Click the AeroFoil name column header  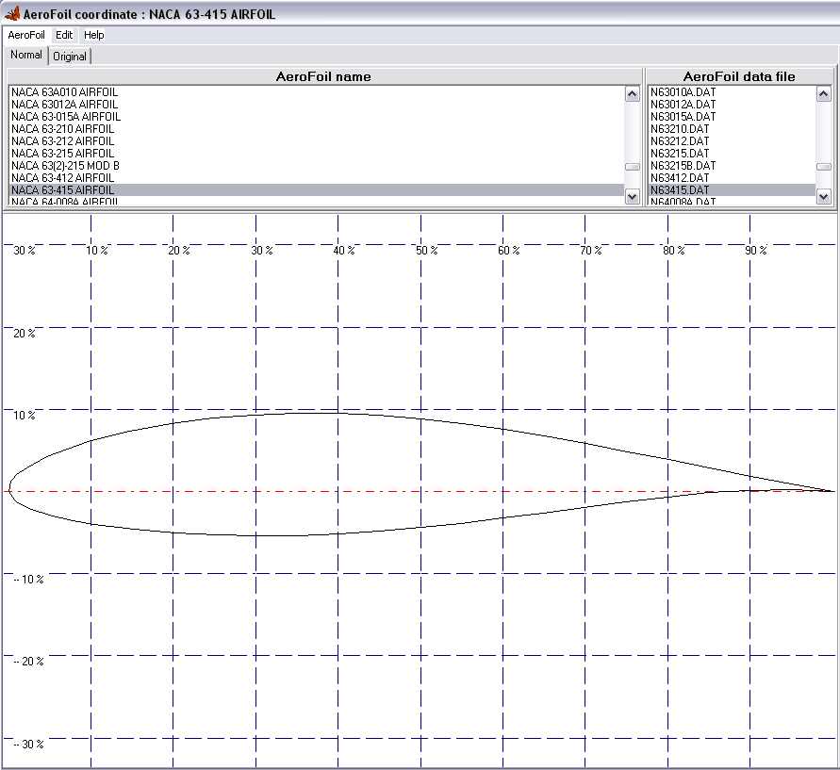[323, 76]
